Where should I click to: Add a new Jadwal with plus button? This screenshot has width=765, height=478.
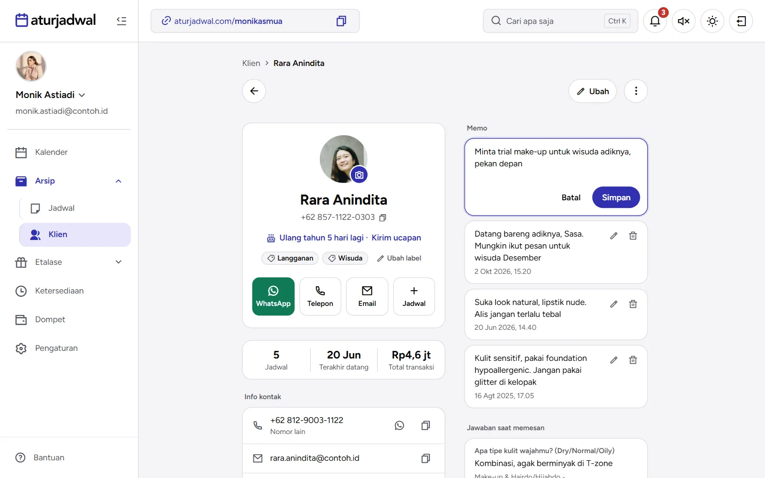tap(414, 296)
